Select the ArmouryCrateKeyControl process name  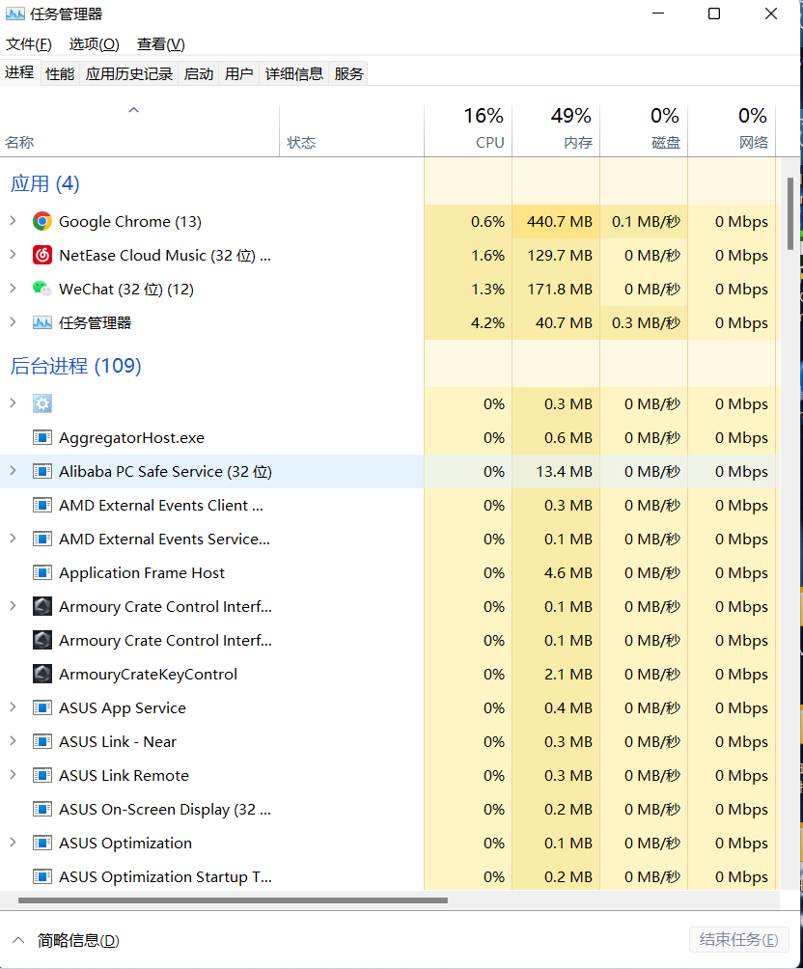click(148, 675)
